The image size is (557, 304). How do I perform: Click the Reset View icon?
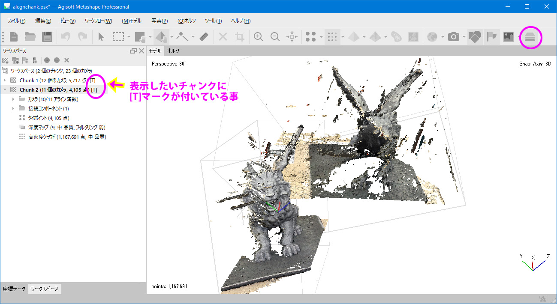292,37
